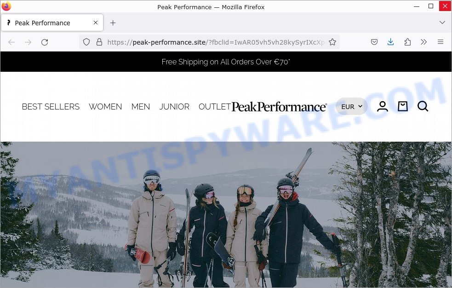Reload the current page
The height and width of the screenshot is (288, 452).
(x=45, y=42)
